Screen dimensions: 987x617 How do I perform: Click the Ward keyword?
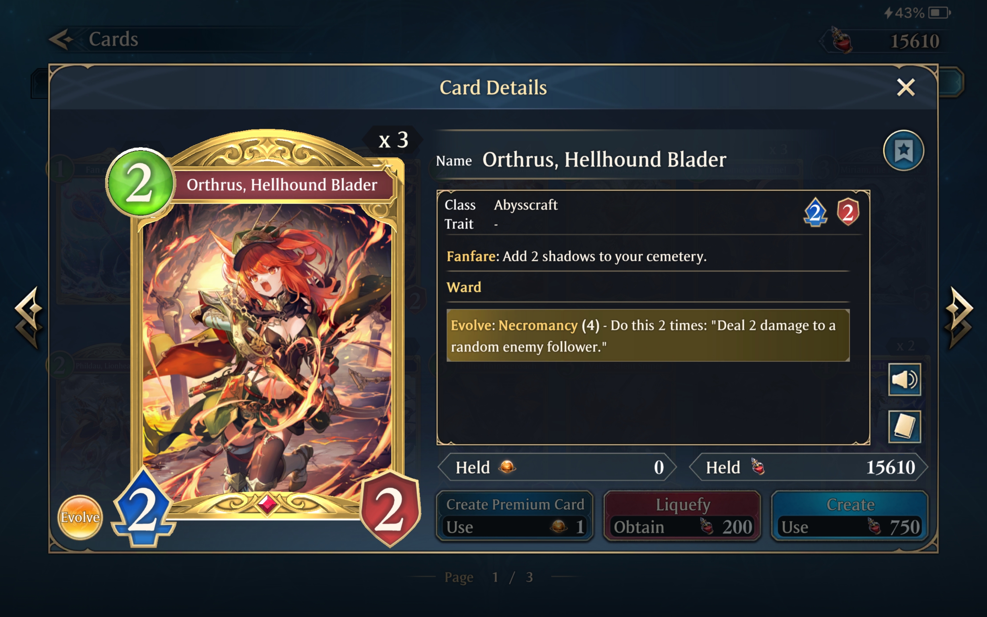(464, 287)
